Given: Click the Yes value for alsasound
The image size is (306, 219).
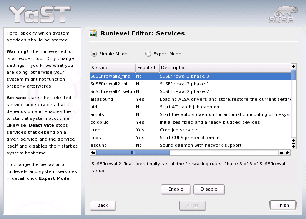Looking at the screenshot, I should [140, 99].
